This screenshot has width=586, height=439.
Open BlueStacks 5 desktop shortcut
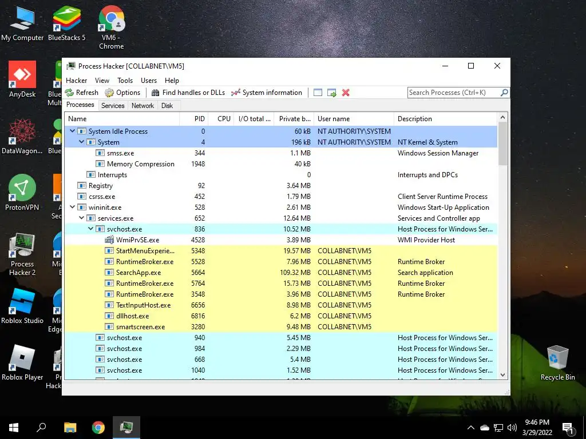tap(66, 24)
